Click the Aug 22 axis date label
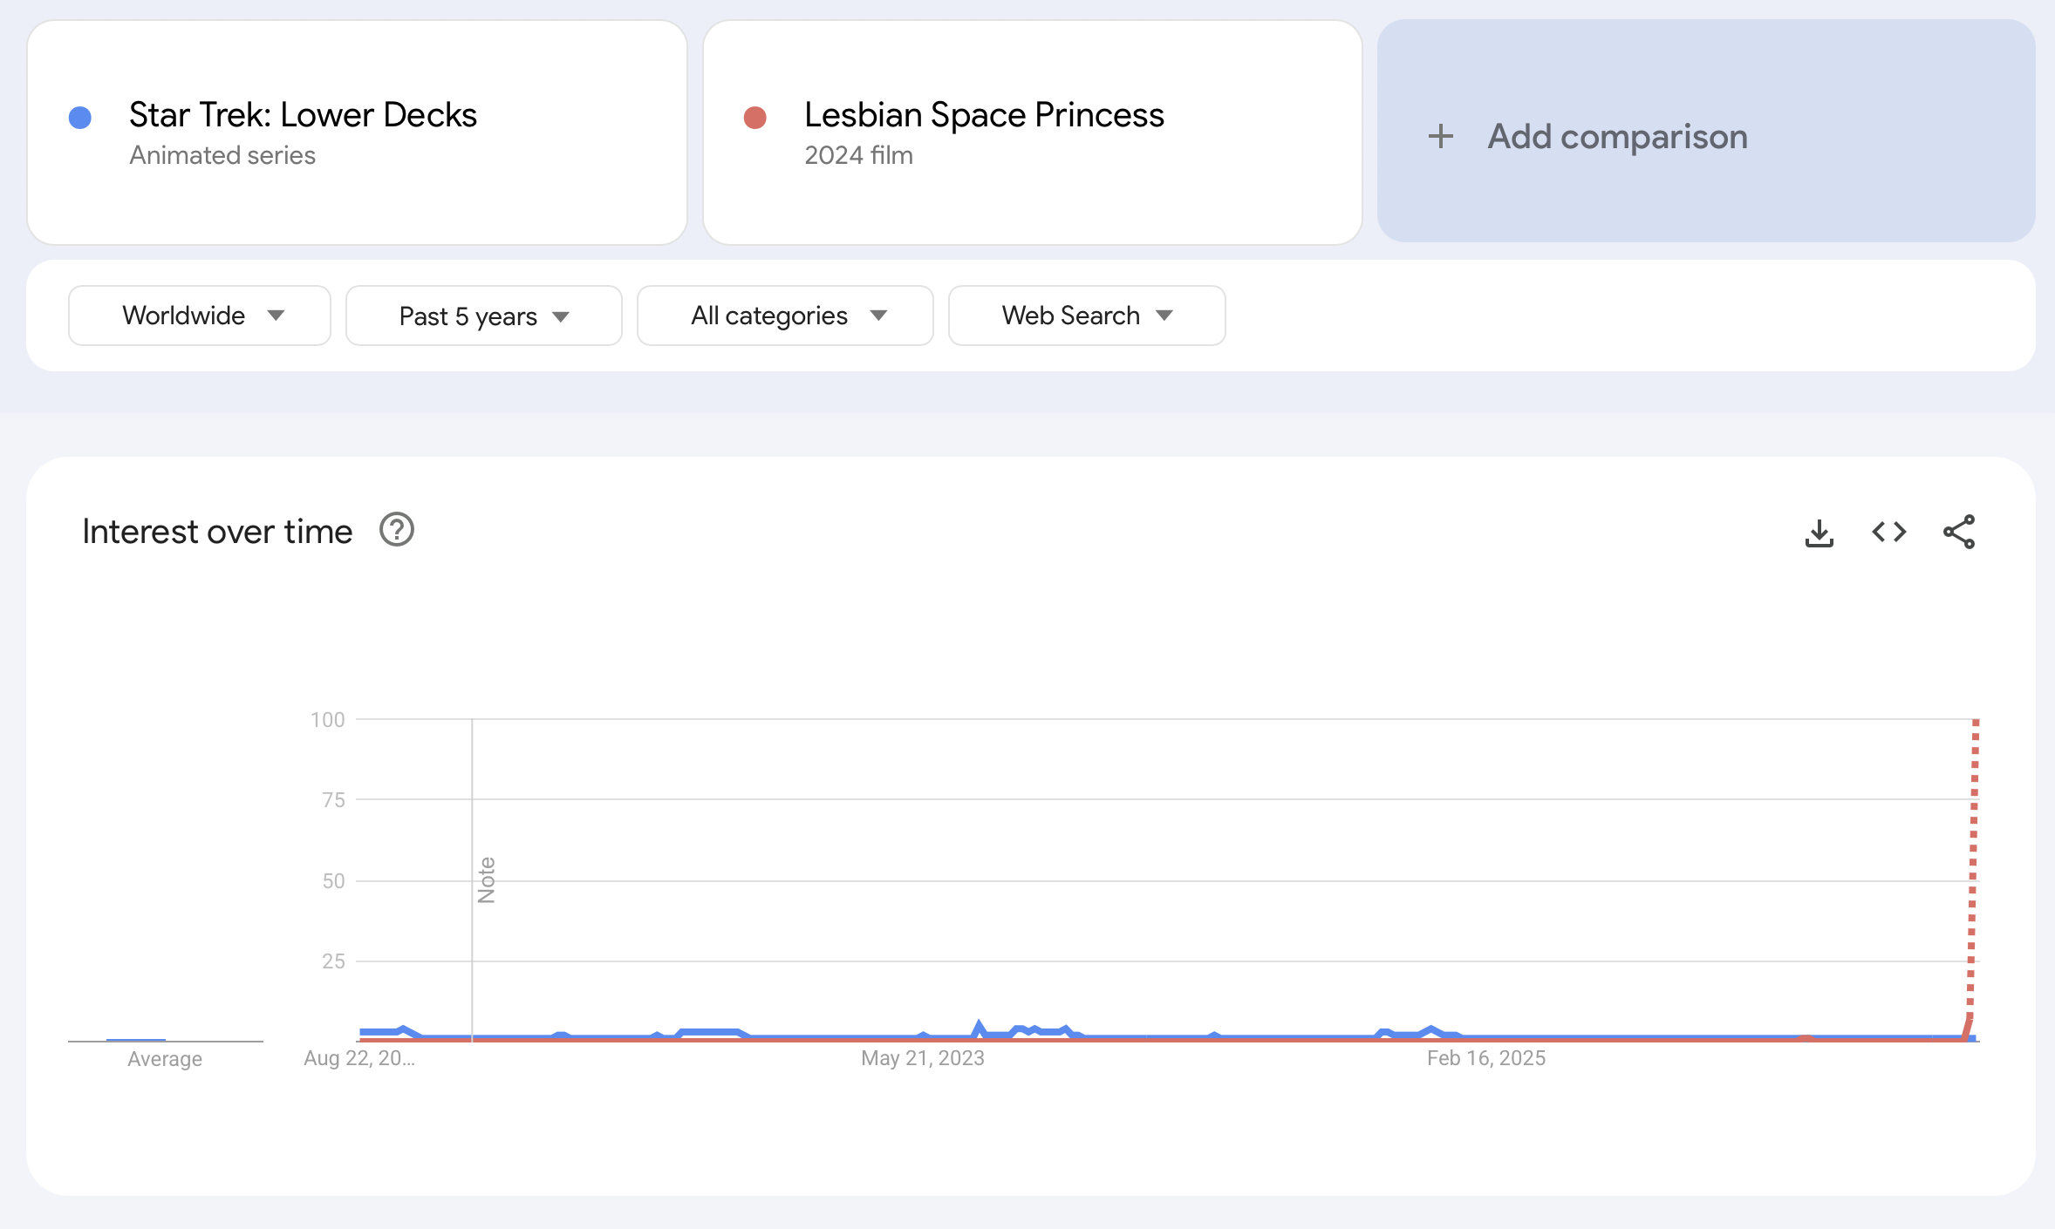This screenshot has width=2055, height=1229. [x=359, y=1058]
